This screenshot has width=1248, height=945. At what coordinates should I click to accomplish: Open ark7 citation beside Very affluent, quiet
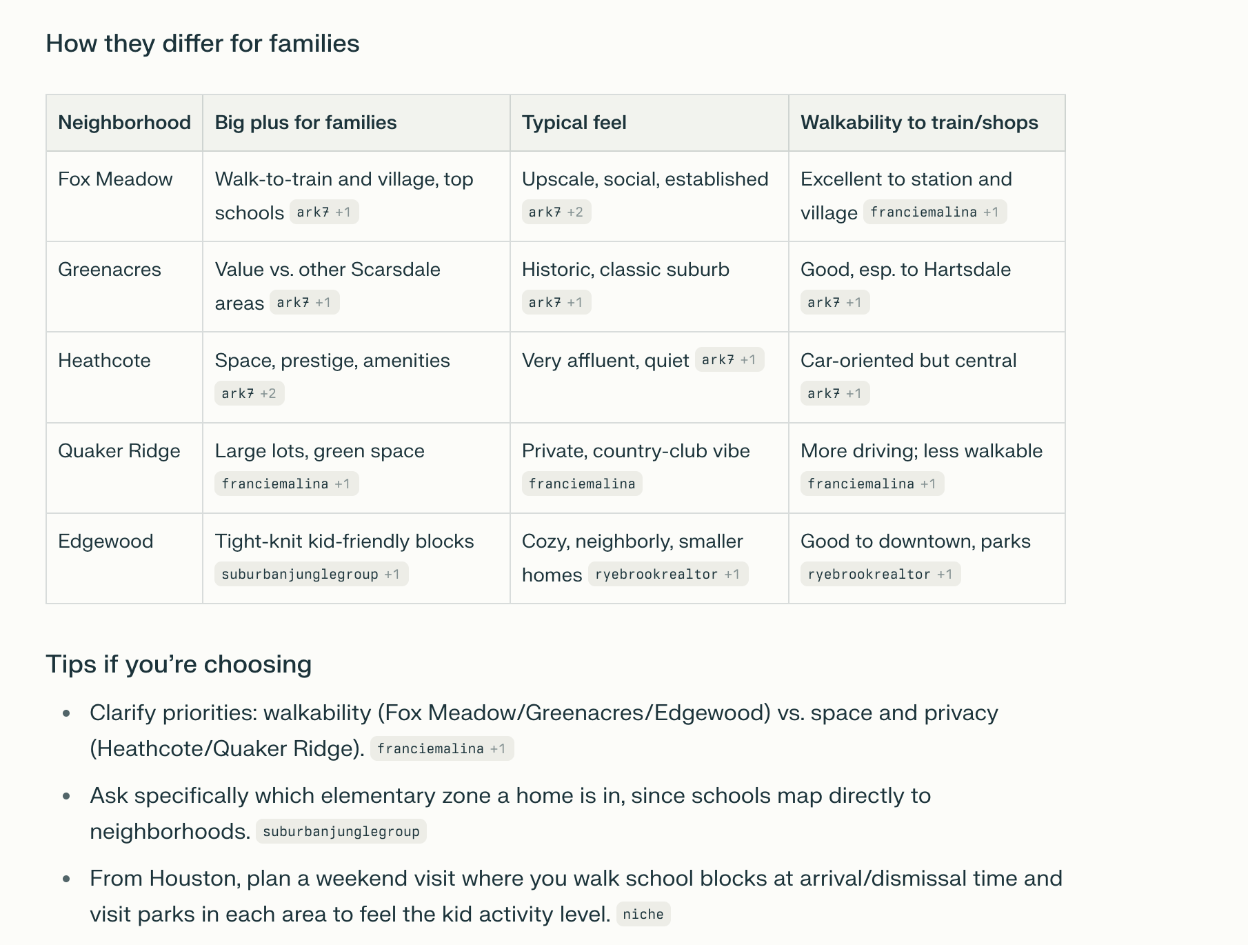[x=729, y=360]
